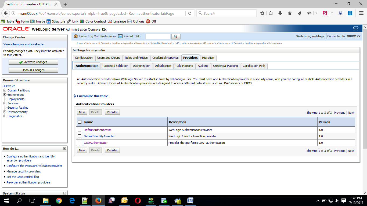Open the Certification Path sub-tab
Screen dimensions: 367x206
click(254, 66)
